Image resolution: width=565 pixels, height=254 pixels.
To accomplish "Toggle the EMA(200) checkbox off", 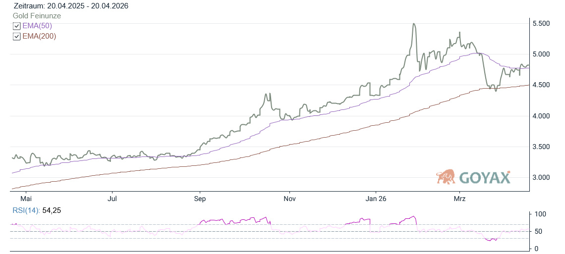I will (17, 37).
